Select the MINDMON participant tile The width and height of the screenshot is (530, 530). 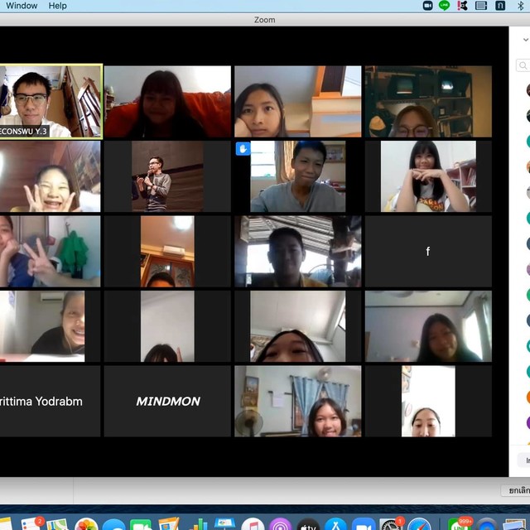pyautogui.click(x=167, y=401)
